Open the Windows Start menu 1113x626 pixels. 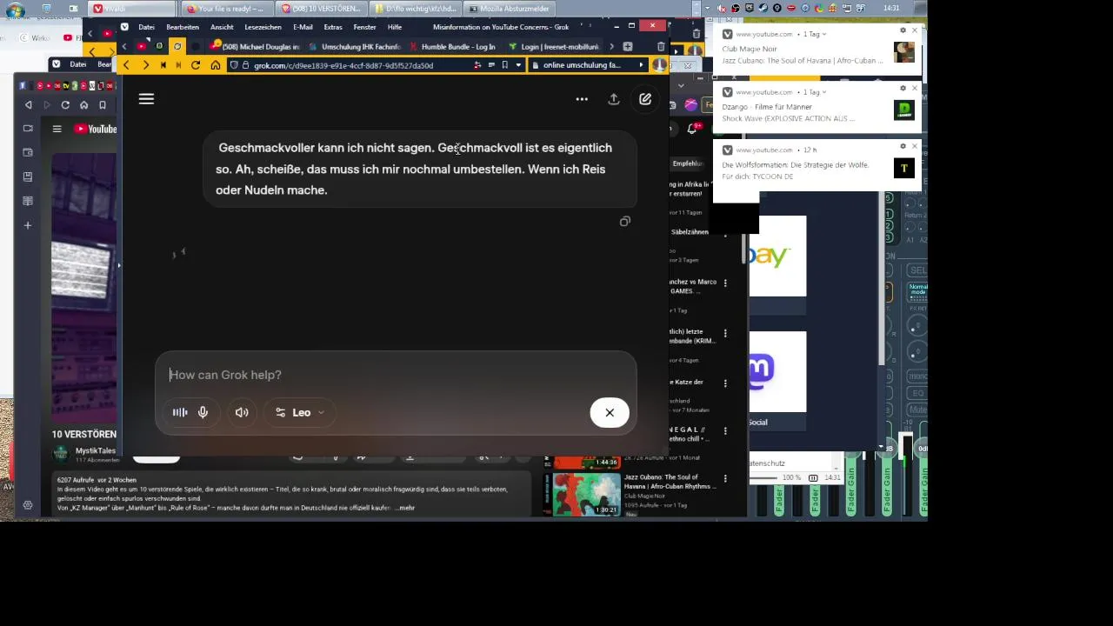tap(15, 10)
